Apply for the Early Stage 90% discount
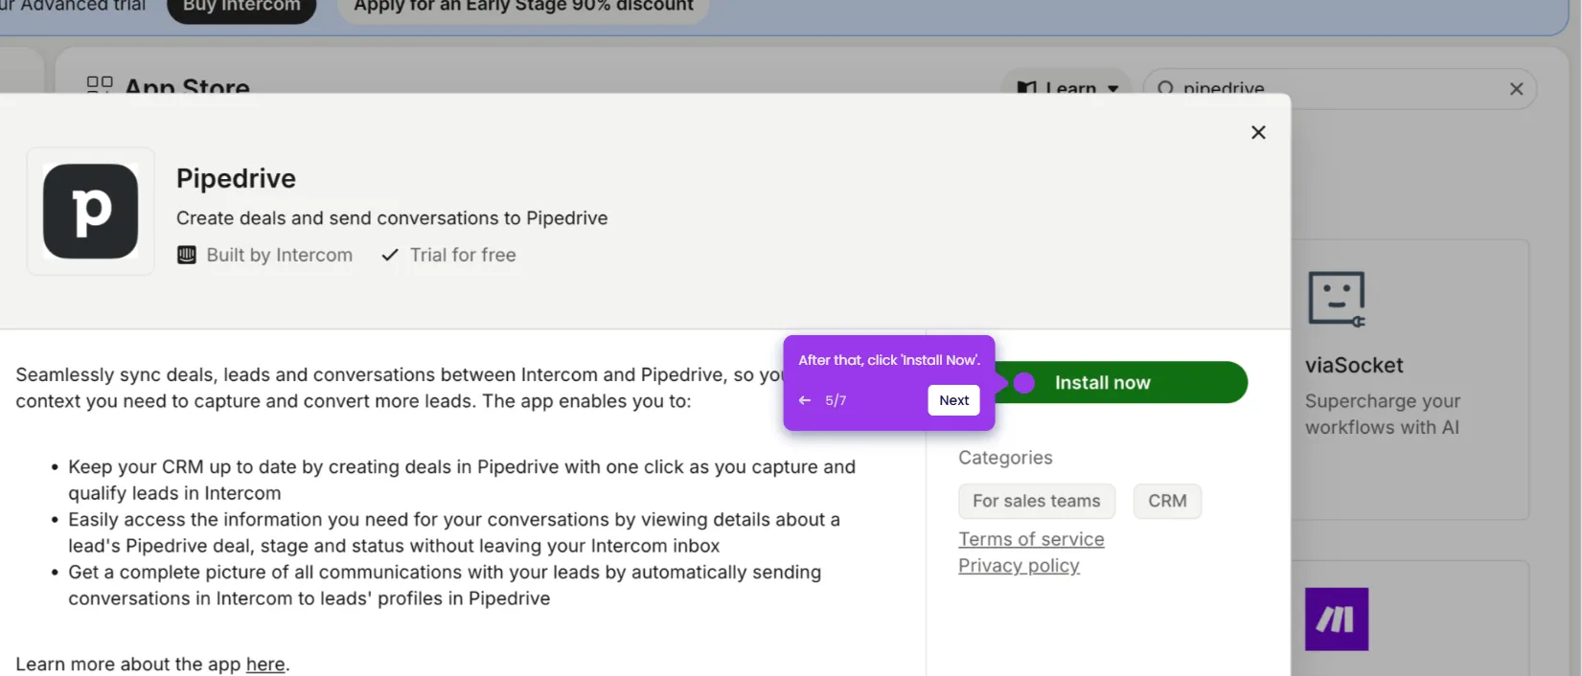Image resolution: width=1582 pixels, height=676 pixels. [x=523, y=8]
